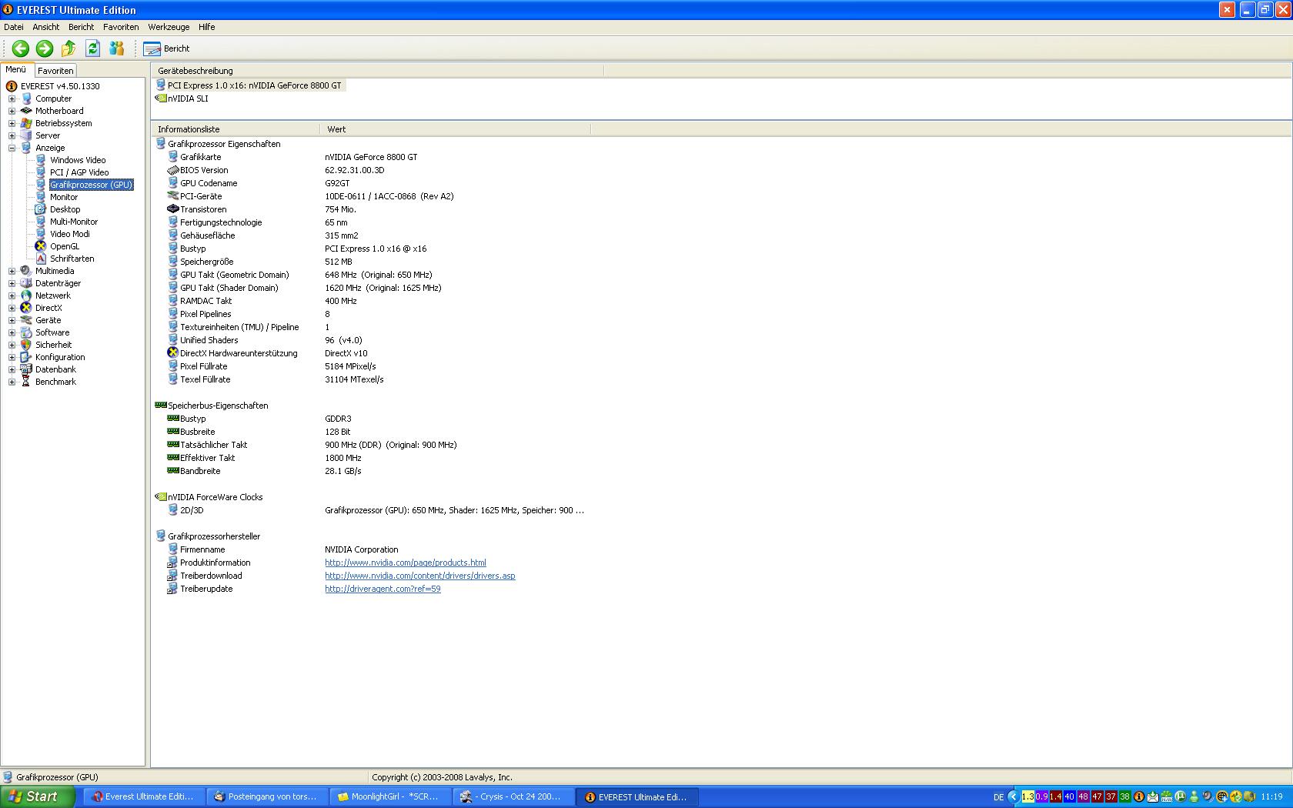Switch to Crysis taskbar window
This screenshot has height=808, width=1293.
pos(513,796)
